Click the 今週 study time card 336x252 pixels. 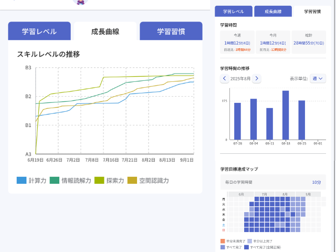click(x=237, y=42)
